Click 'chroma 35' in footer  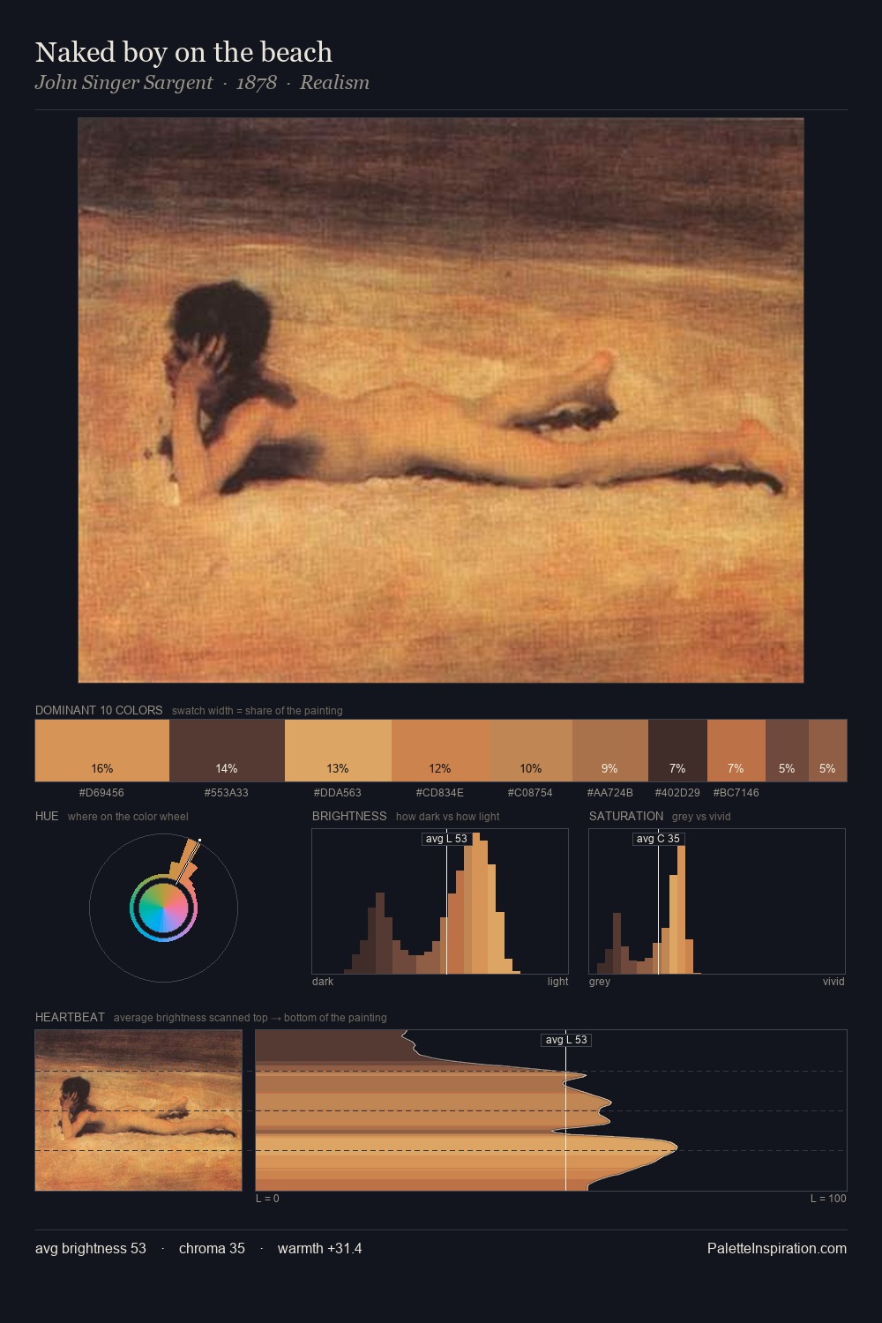click(212, 1248)
